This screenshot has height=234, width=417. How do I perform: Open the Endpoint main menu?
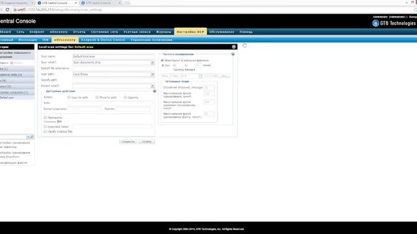tap(37, 32)
